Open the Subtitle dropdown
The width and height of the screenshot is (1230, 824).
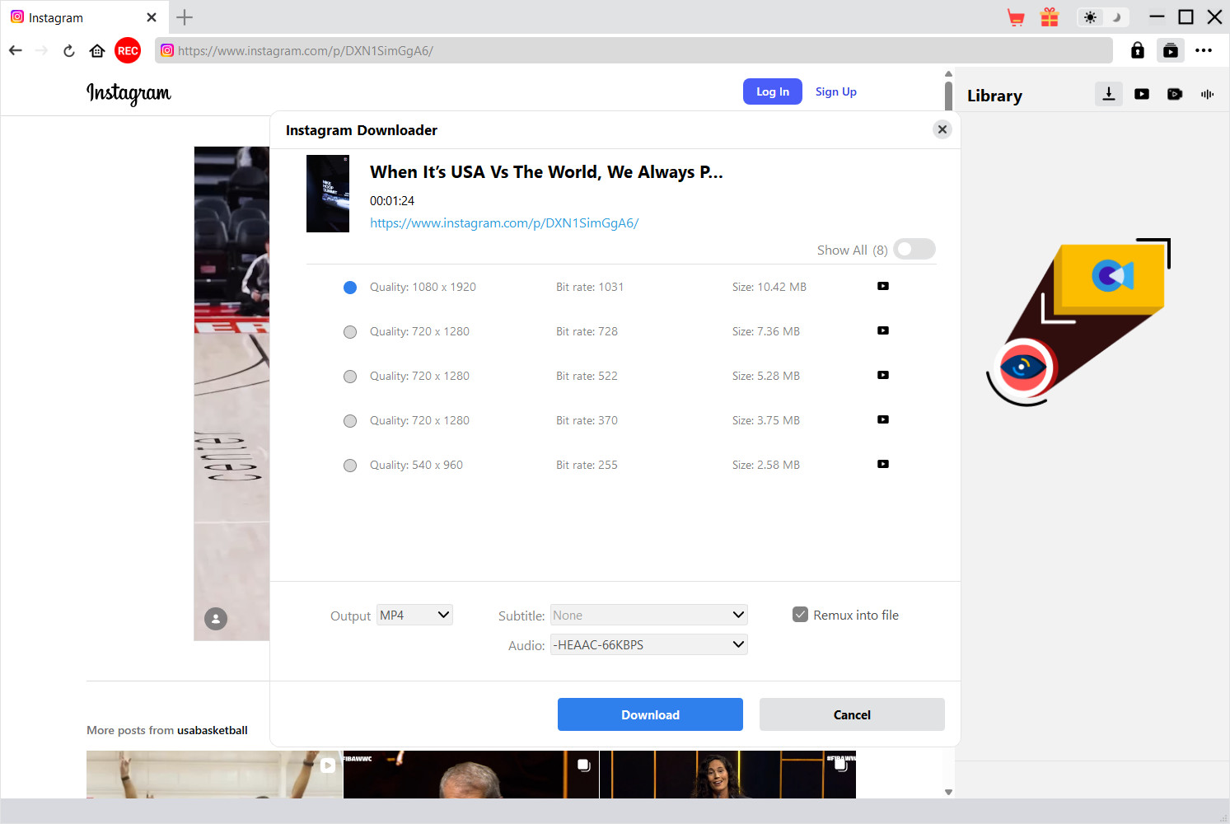point(649,615)
